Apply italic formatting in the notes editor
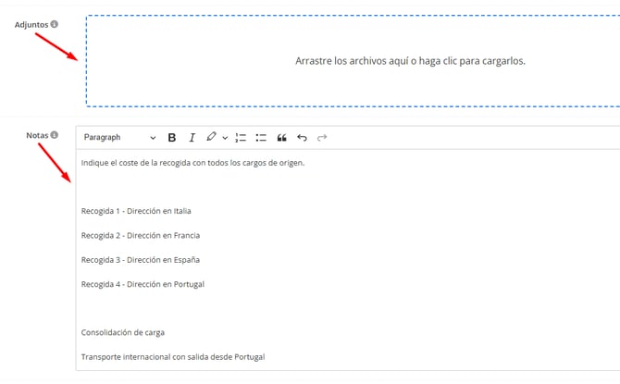620x384 pixels. (192, 138)
